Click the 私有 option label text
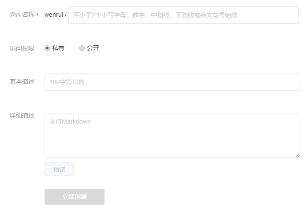The image size is (307, 213). [x=58, y=48]
